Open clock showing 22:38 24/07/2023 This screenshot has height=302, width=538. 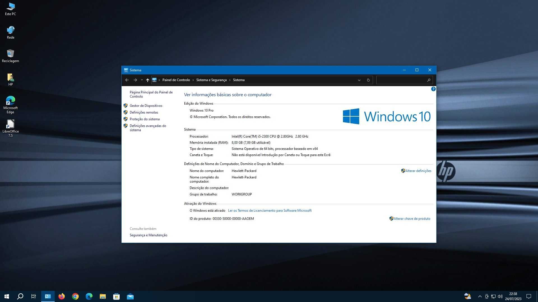click(x=513, y=296)
